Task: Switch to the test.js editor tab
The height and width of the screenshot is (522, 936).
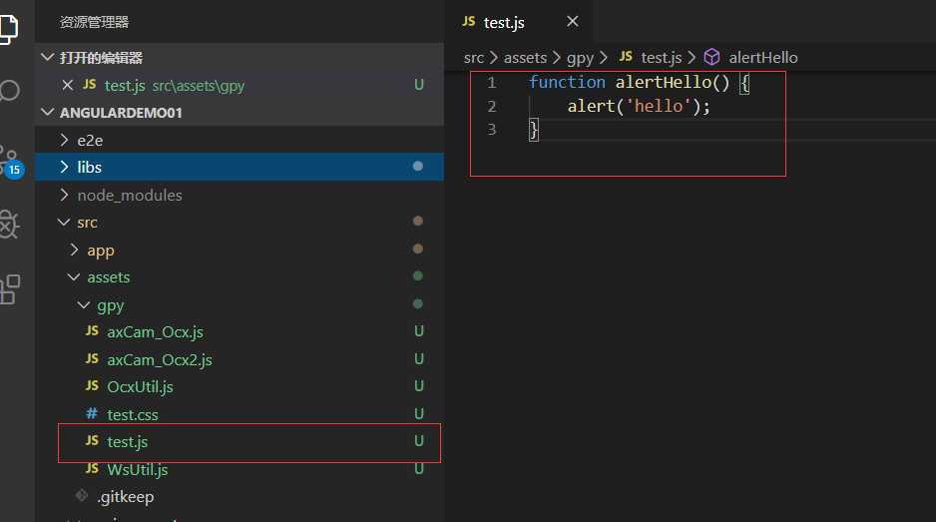Action: [519, 22]
